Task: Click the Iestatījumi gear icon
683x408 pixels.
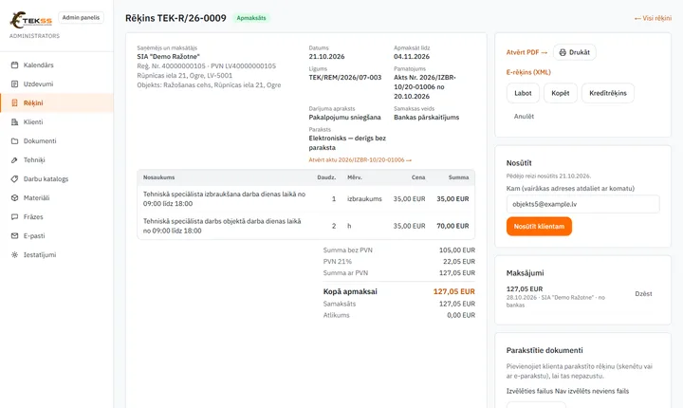Action: point(14,254)
